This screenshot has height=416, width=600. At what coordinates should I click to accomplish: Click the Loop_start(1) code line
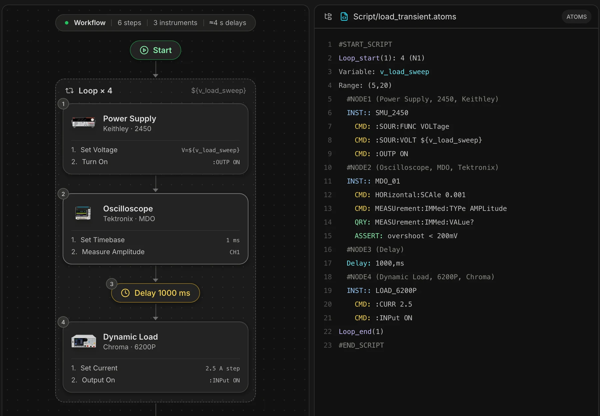pos(382,58)
